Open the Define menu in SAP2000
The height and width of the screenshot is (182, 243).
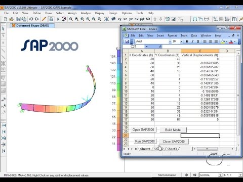click(x=36, y=13)
